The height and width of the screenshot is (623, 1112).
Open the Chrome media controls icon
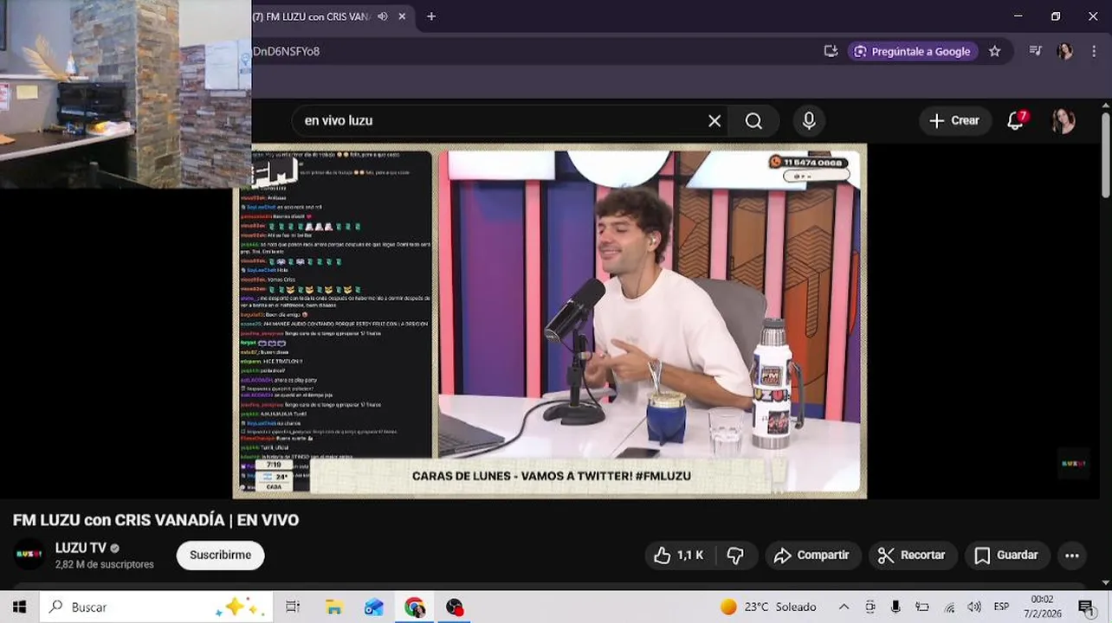tap(1035, 51)
